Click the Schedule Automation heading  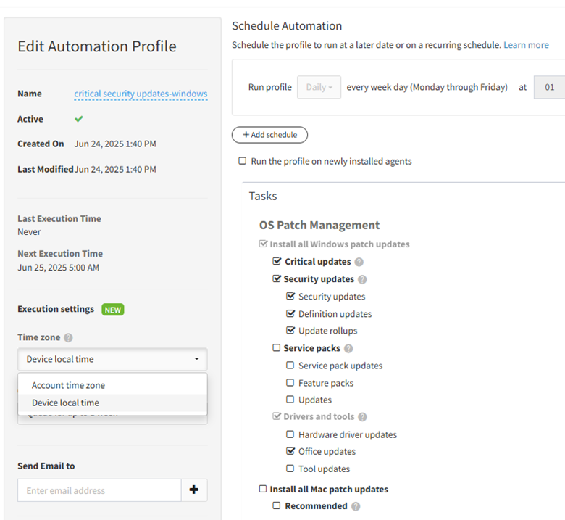click(x=287, y=26)
